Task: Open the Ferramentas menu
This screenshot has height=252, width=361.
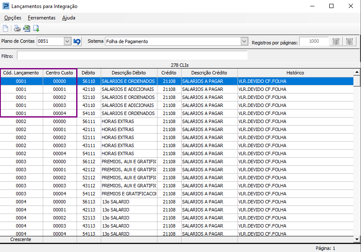Action: point(41,18)
